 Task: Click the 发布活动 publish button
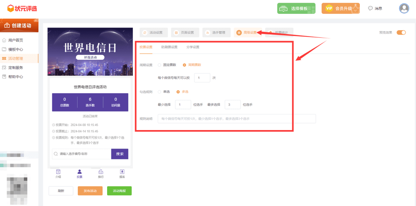pos(90,190)
